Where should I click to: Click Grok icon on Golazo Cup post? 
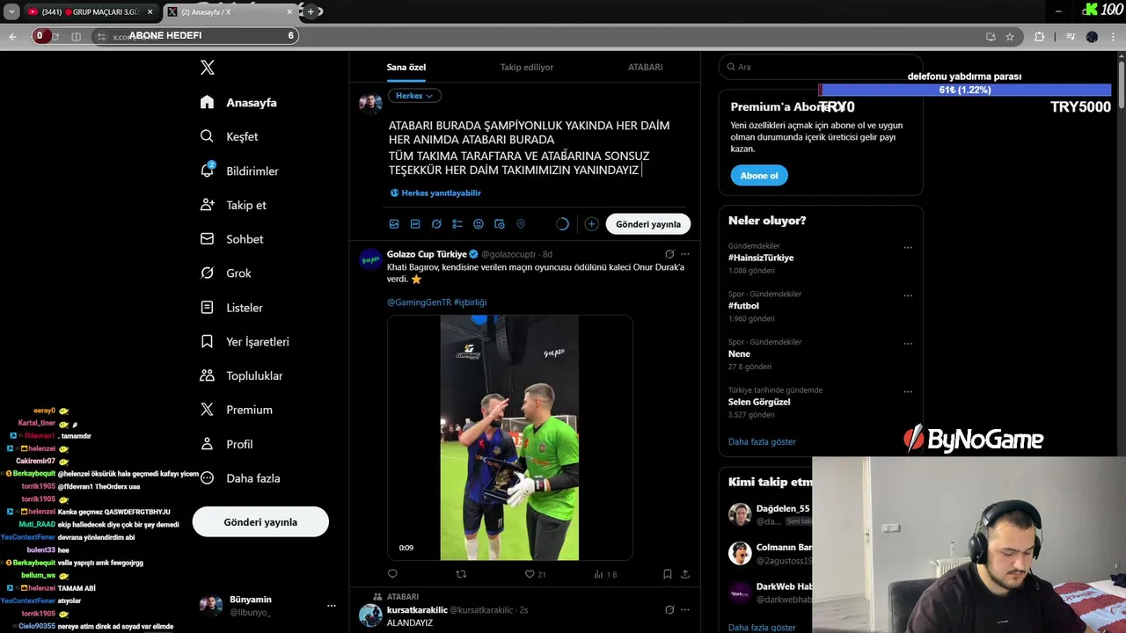pos(669,254)
